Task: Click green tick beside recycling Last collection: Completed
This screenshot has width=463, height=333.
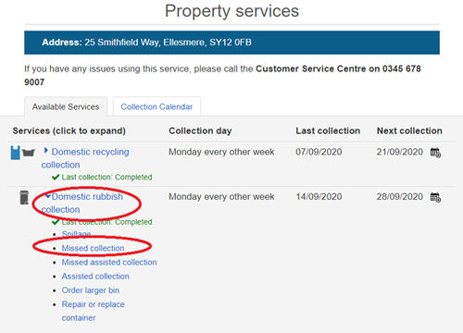Action: [x=56, y=178]
